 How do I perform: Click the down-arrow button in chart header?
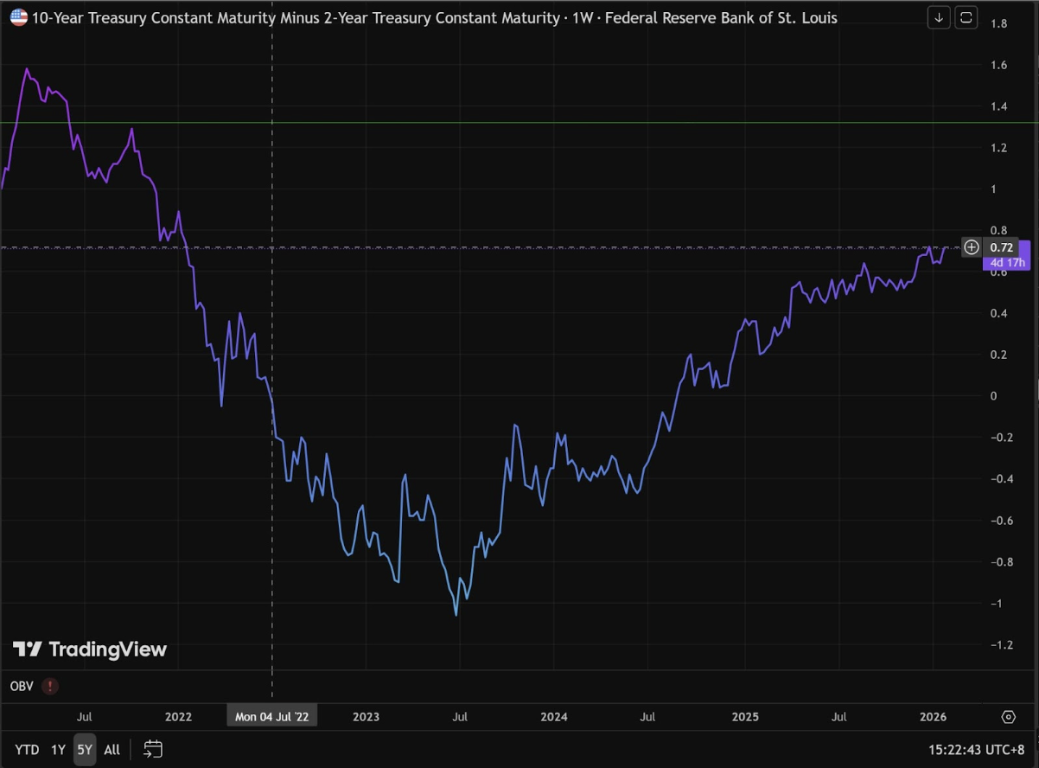pyautogui.click(x=939, y=17)
